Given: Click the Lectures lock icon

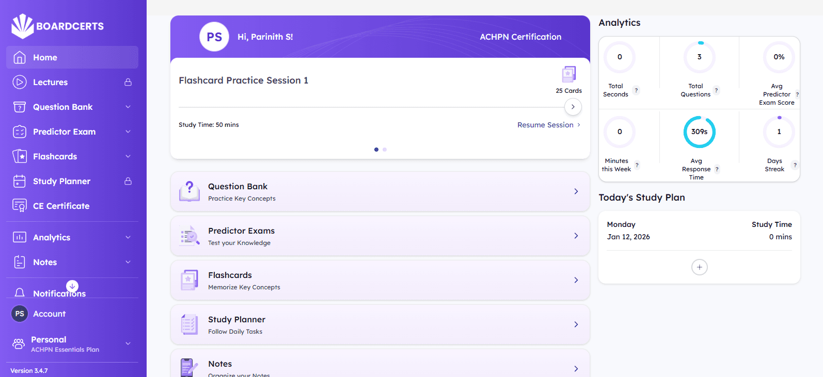Looking at the screenshot, I should (128, 82).
